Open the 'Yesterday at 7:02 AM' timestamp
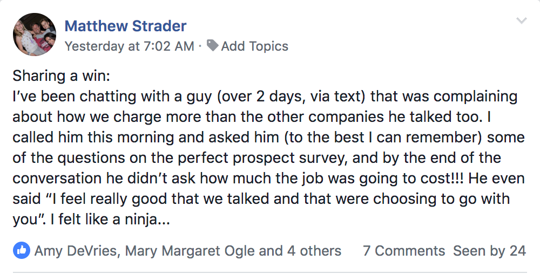The image size is (540, 274). coord(129,46)
